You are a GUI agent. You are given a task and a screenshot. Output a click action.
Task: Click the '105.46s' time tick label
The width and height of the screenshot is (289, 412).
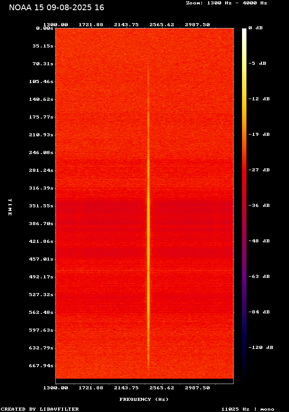click(41, 81)
